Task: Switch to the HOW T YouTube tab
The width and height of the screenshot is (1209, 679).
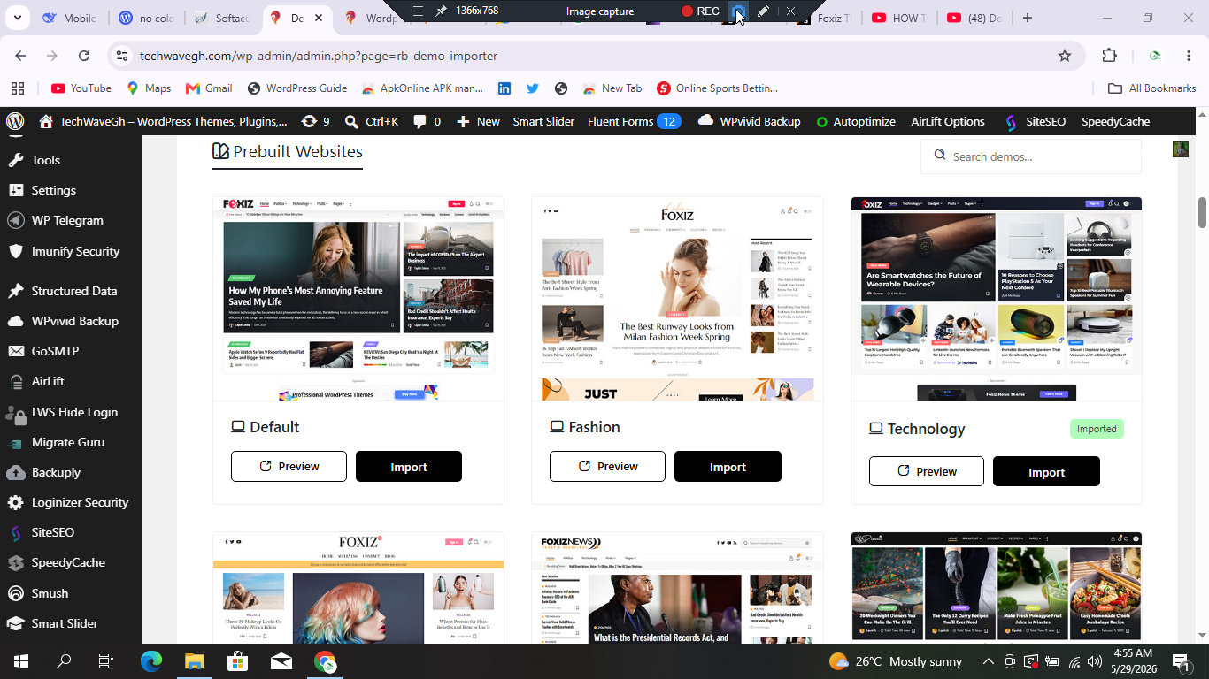Action: tap(899, 18)
